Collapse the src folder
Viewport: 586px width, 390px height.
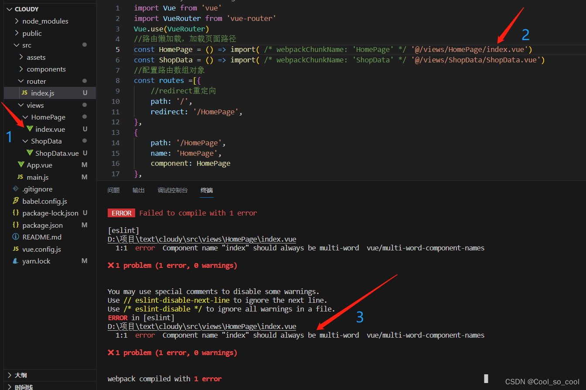17,45
